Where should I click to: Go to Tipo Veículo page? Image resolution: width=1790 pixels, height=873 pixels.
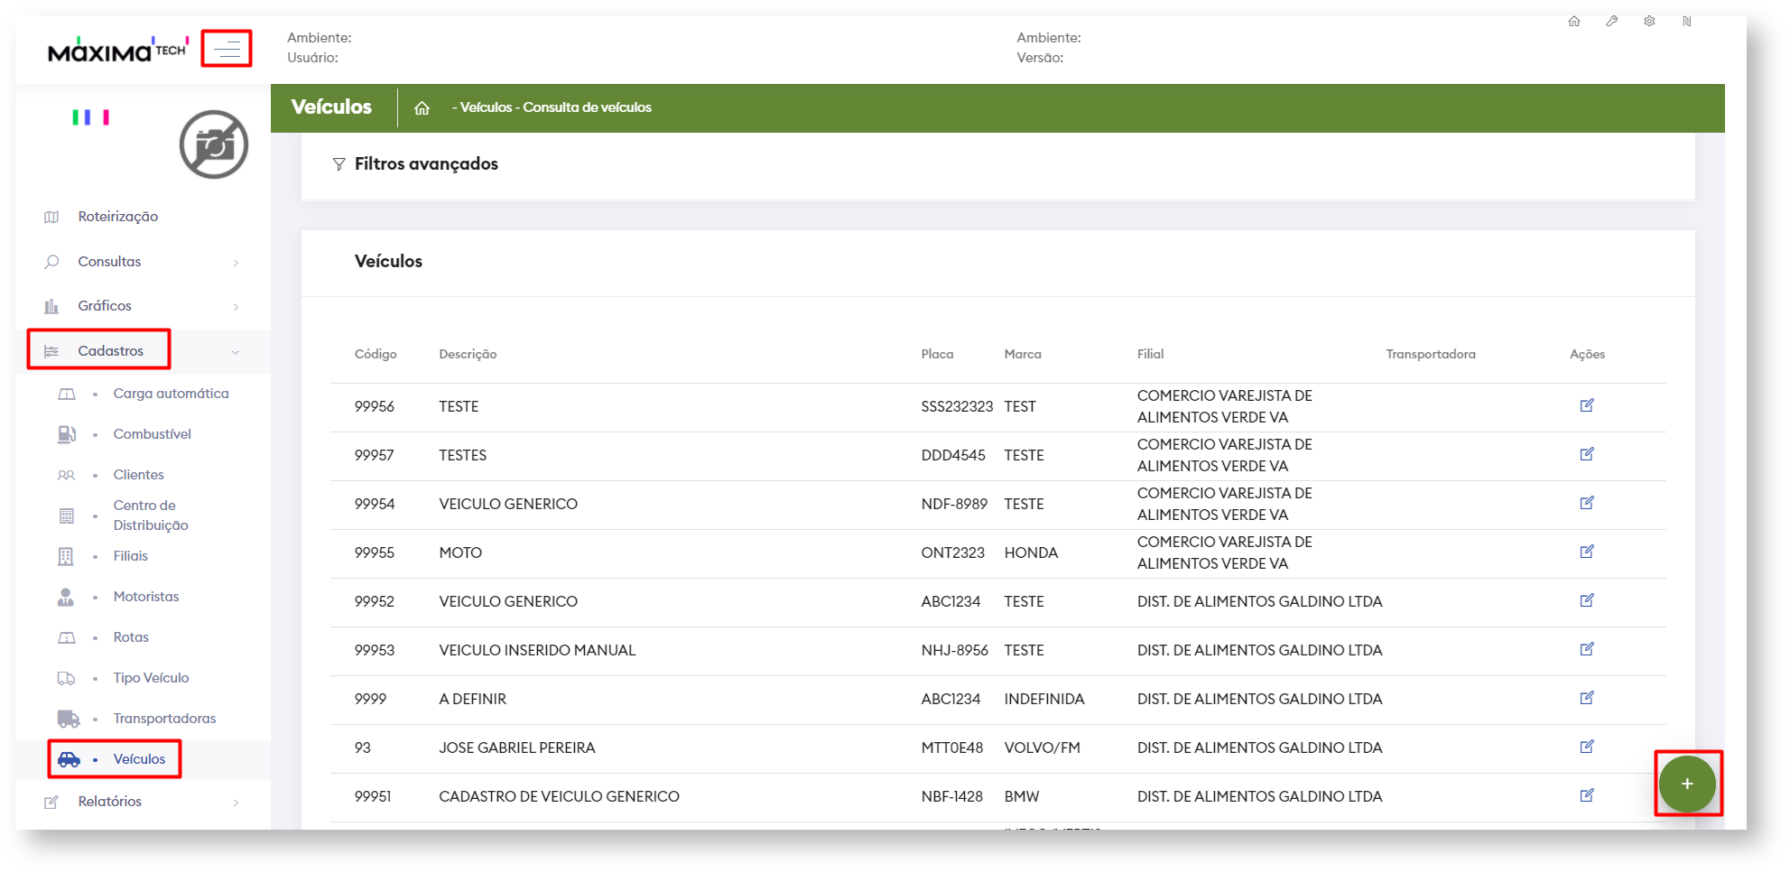click(x=151, y=678)
